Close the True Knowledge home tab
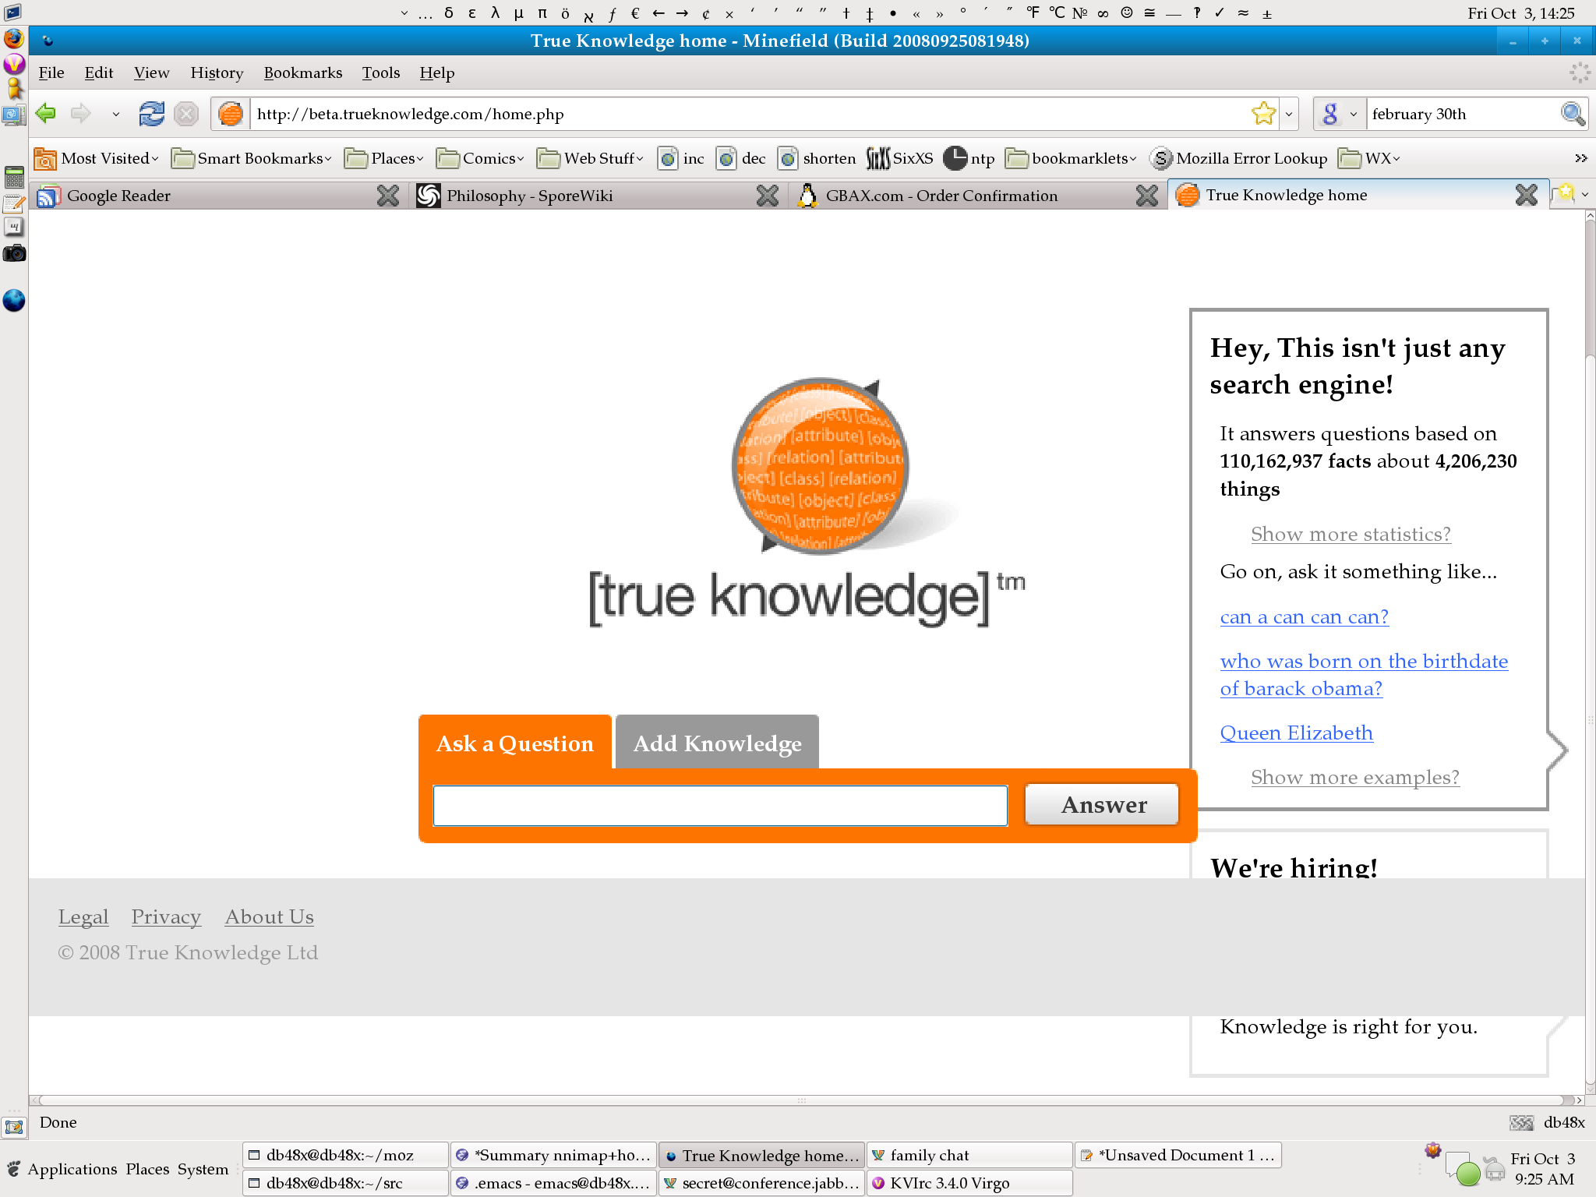This screenshot has width=1596, height=1197. tap(1526, 195)
